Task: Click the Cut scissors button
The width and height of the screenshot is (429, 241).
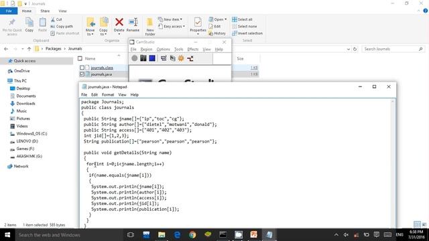Action: click(x=56, y=19)
